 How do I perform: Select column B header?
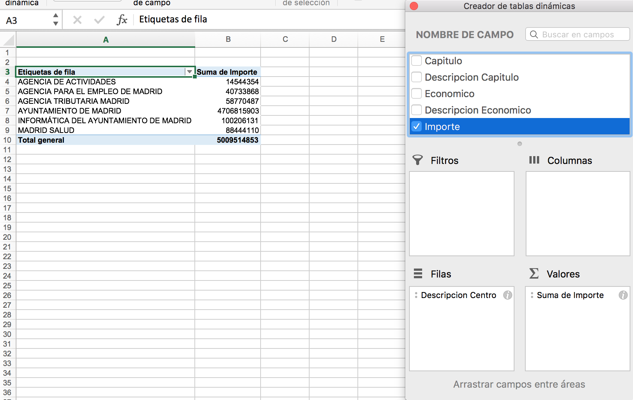(228, 39)
